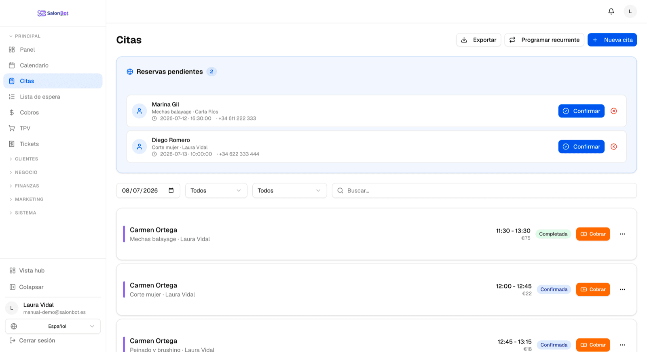This screenshot has width=647, height=352.
Task: Click the TPV shopping cart icon
Action: point(12,129)
